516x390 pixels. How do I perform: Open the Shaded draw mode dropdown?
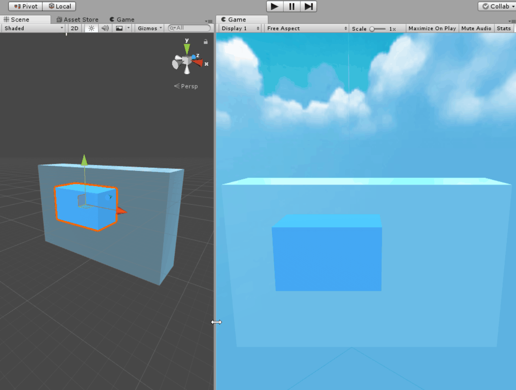34,28
